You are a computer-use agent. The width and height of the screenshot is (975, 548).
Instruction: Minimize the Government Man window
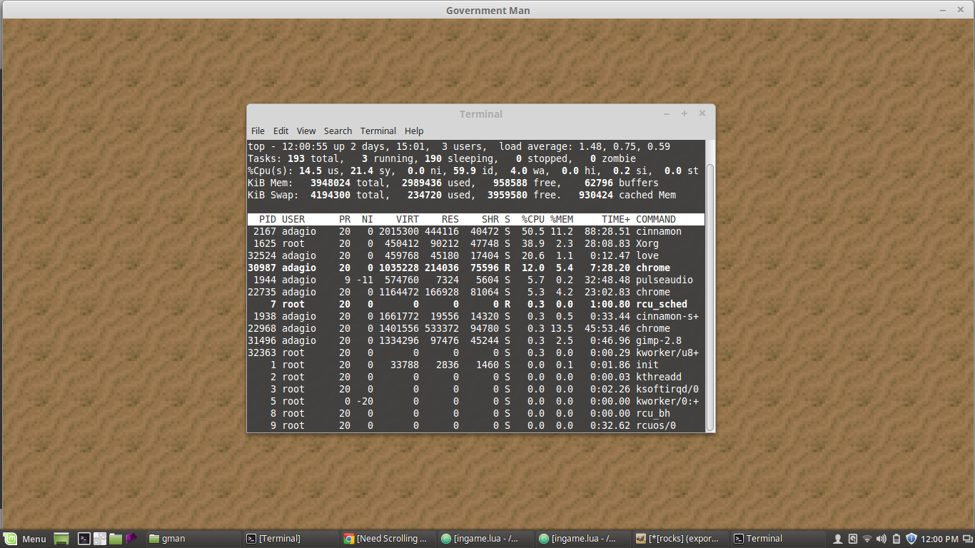942,10
